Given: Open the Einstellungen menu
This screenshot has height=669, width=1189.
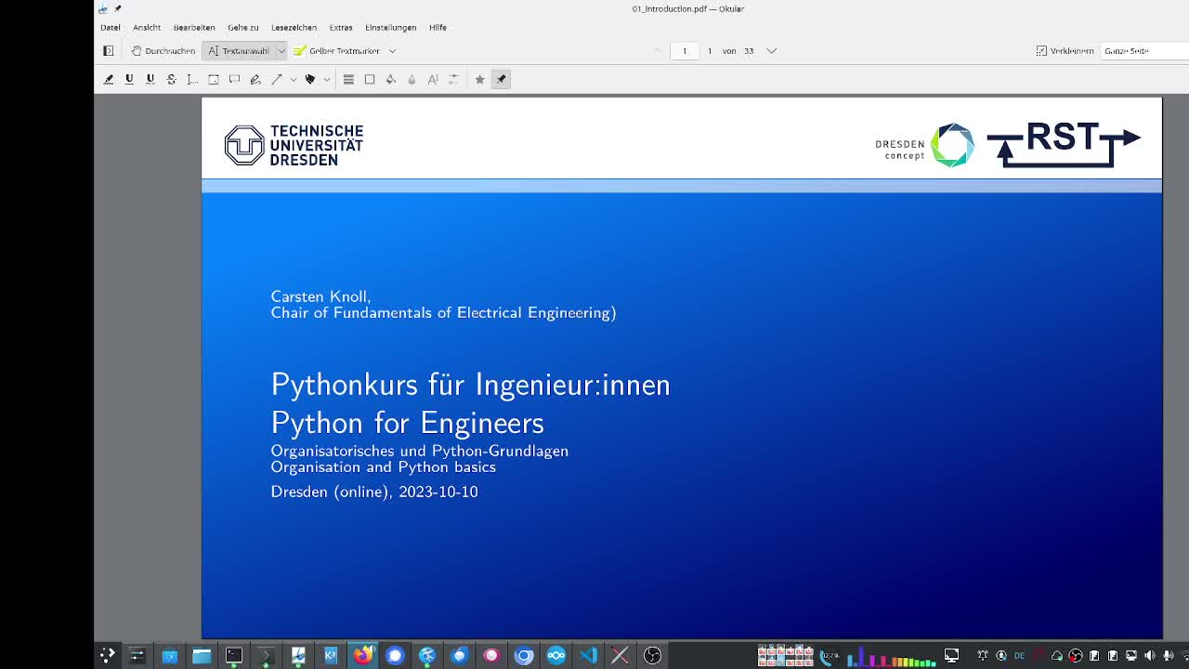Looking at the screenshot, I should [390, 28].
